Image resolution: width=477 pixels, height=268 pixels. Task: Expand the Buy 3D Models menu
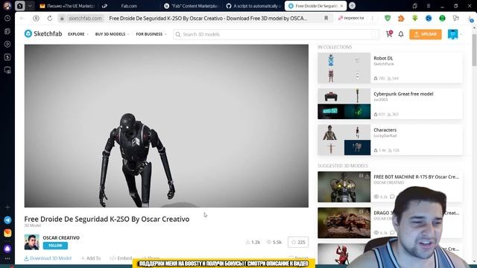point(112,34)
